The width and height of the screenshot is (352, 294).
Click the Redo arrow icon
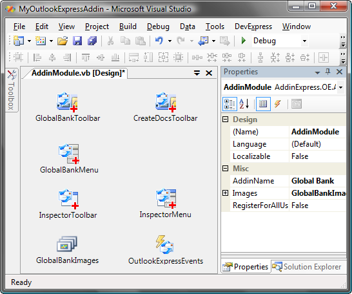coord(181,41)
